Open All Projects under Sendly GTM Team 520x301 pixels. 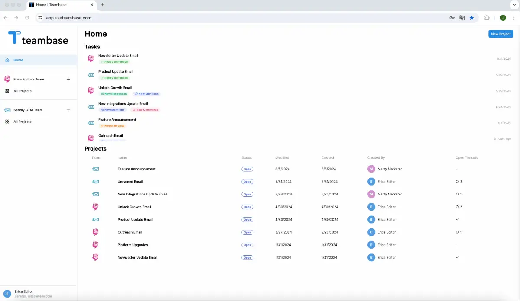pyautogui.click(x=23, y=122)
